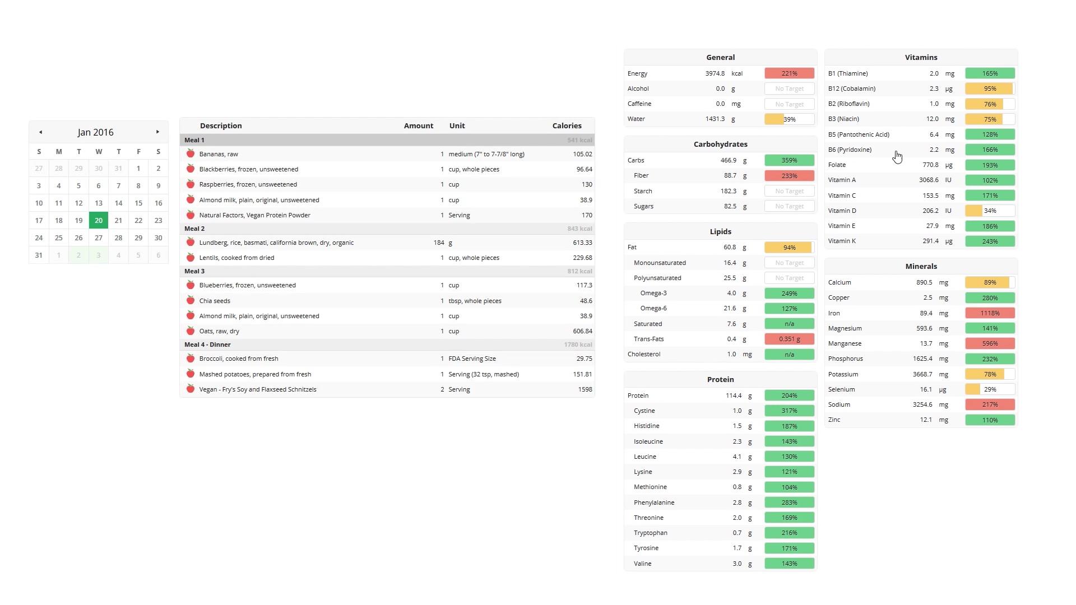Go to previous month in calendar
This screenshot has height=605, width=1076.
pyautogui.click(x=40, y=132)
